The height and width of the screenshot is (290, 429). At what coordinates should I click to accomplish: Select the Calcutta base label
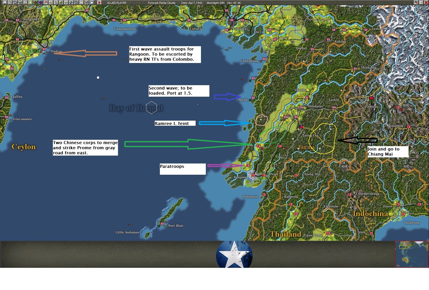[240, 29]
